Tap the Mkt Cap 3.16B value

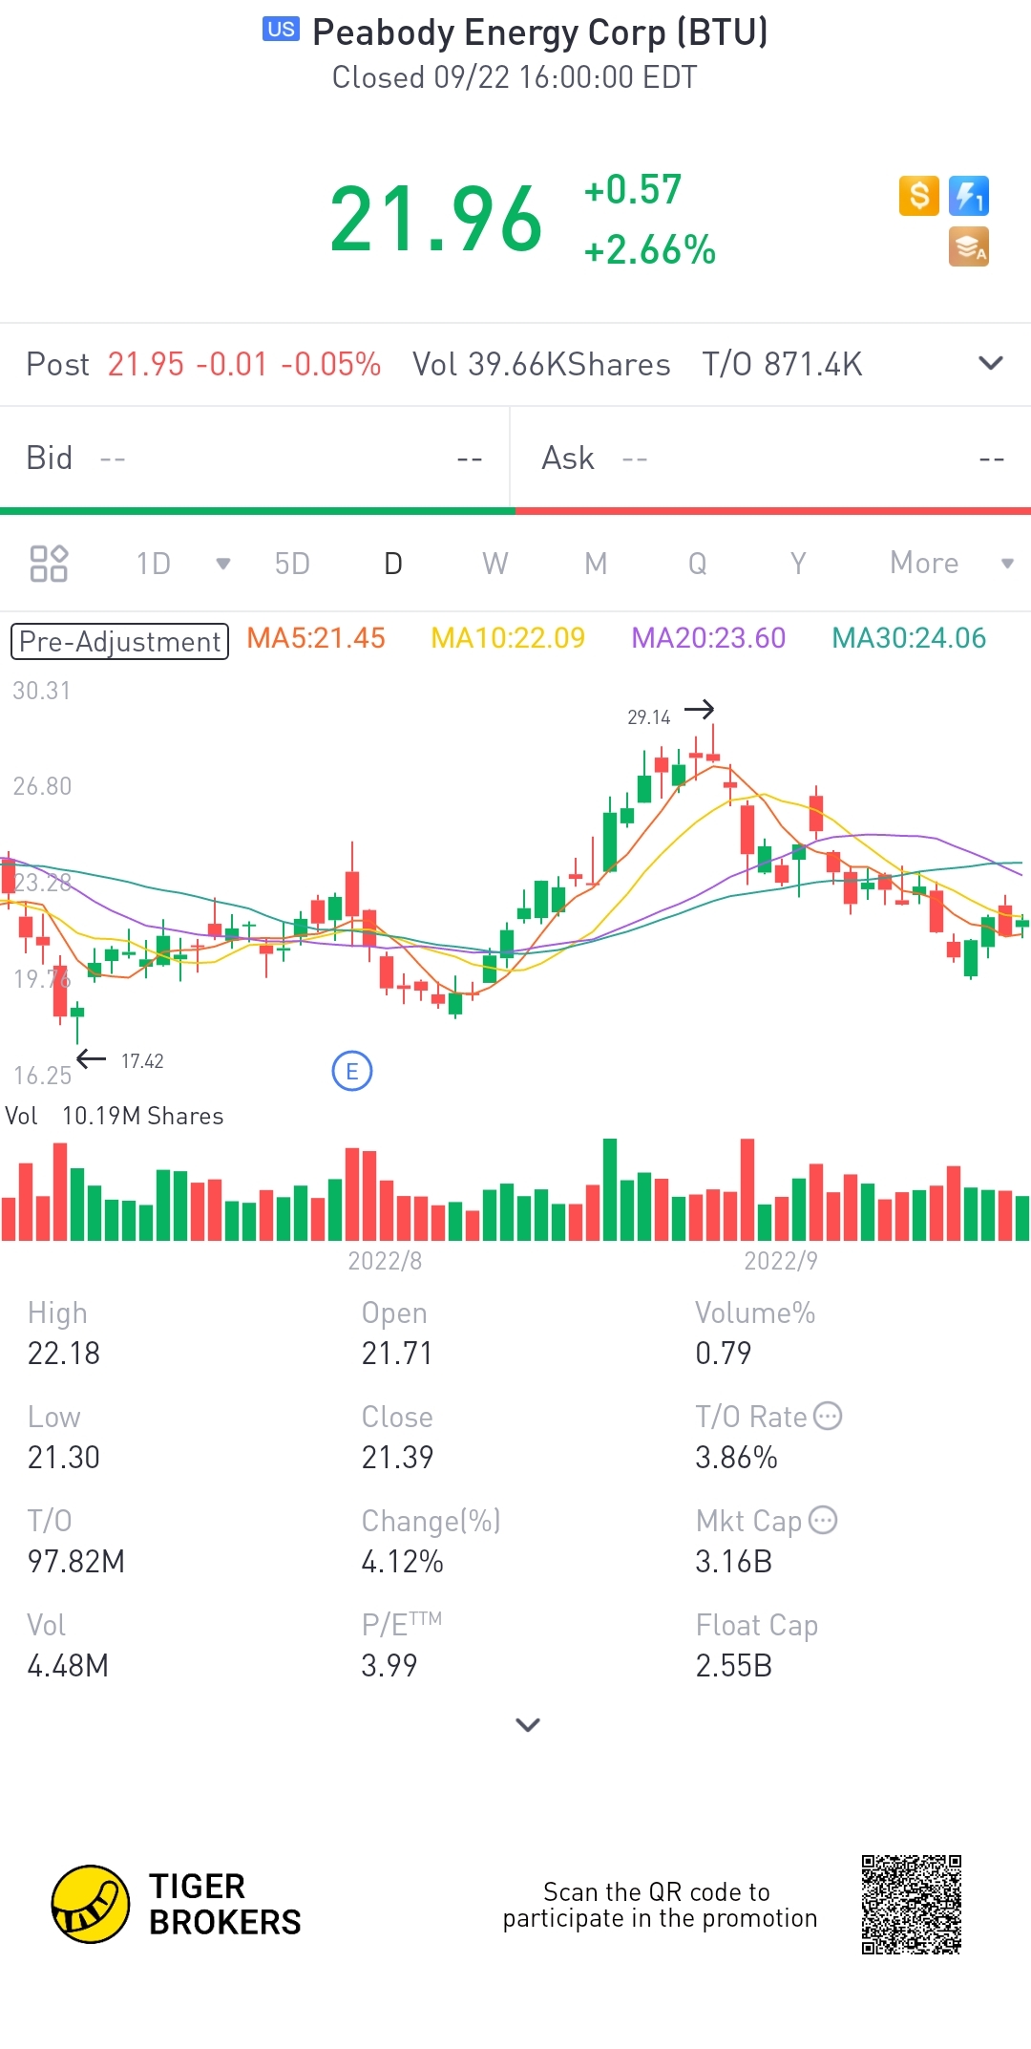733,1562
